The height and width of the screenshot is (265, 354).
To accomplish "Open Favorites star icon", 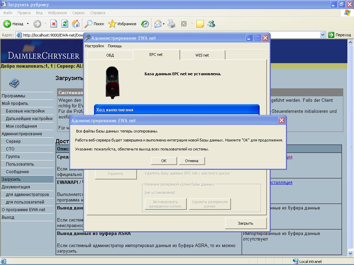I will pos(112,24).
